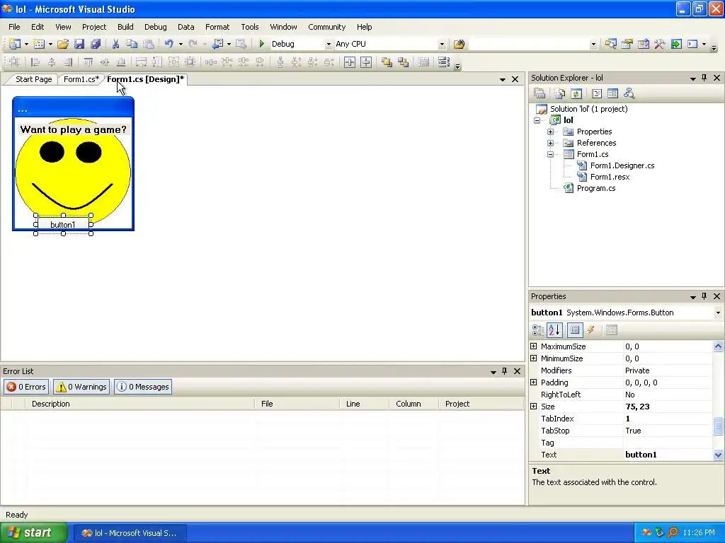The image size is (725, 543).
Task: Open the Any CPU platform dropdown
Action: tap(442, 45)
